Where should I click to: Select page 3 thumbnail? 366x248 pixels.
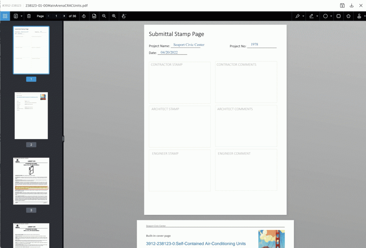[31, 181]
